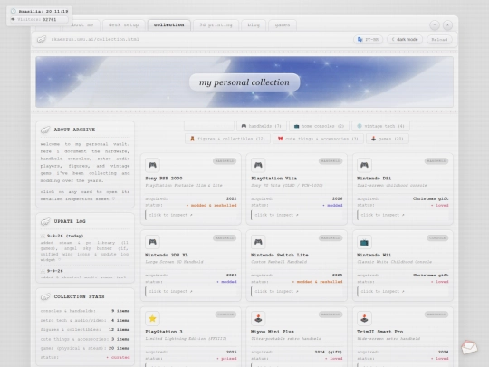This screenshot has width=489, height=367.
Task: Click the 'figures & collectibles' stats row
Action: click(x=85, y=330)
